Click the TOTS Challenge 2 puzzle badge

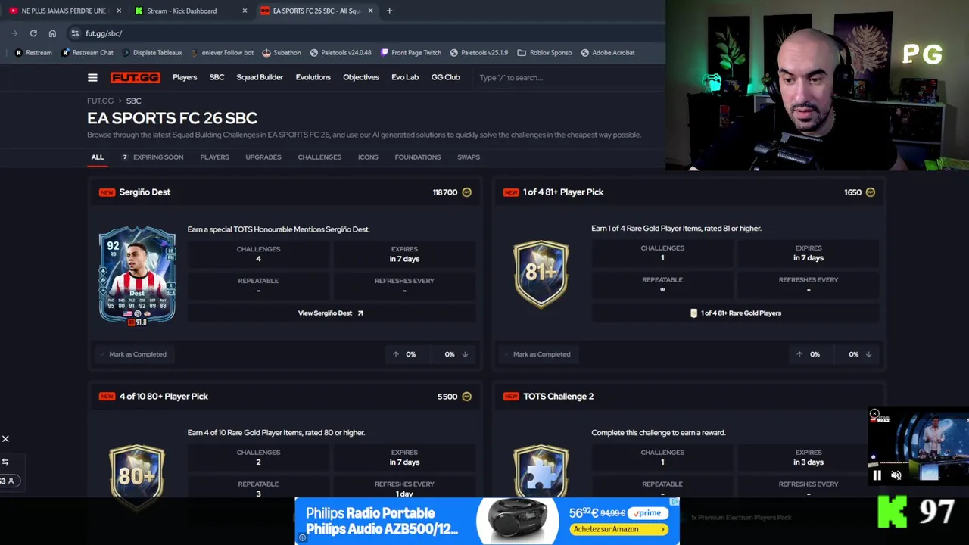pyautogui.click(x=541, y=472)
